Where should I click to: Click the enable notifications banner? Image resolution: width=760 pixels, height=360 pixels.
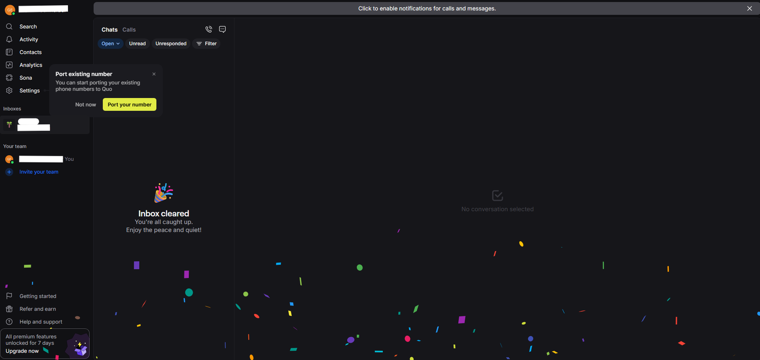(427, 9)
